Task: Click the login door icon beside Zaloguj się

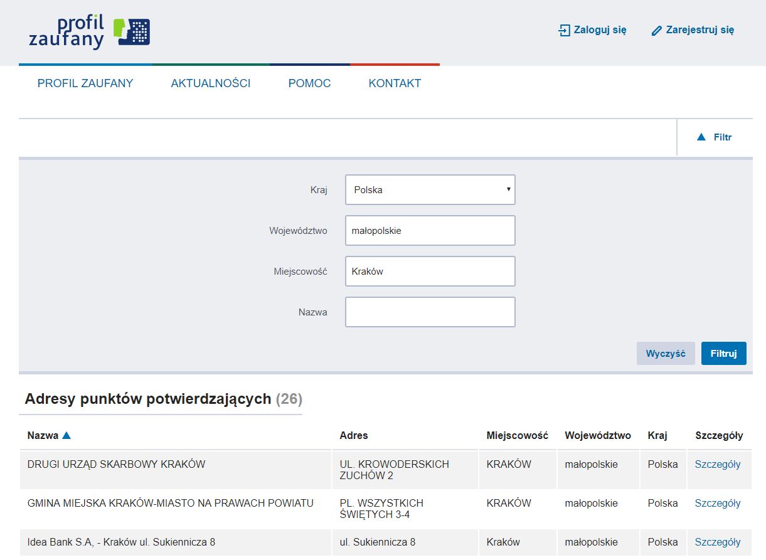Action: click(563, 29)
